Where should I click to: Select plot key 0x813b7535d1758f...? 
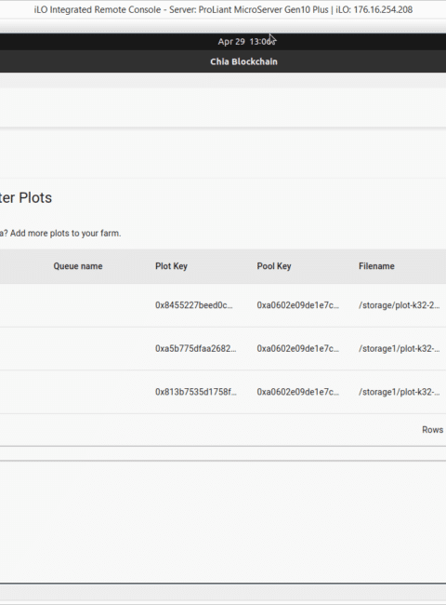click(x=196, y=392)
